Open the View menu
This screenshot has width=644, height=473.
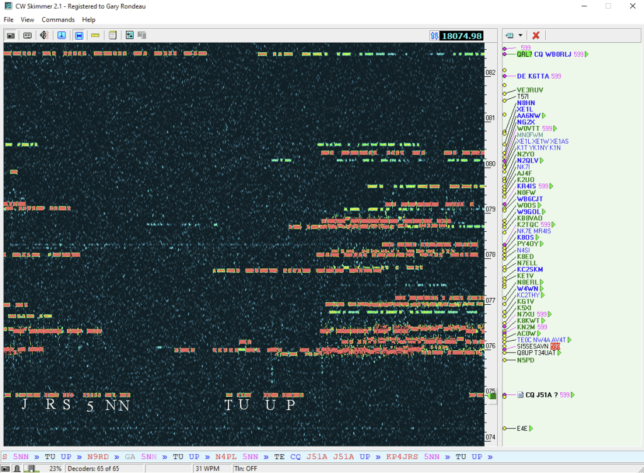[x=28, y=20]
